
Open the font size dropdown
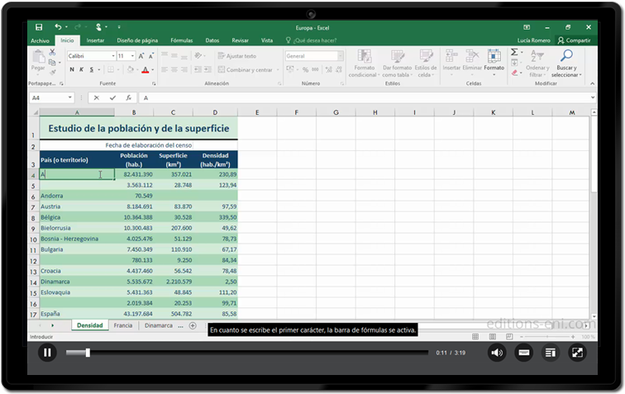click(x=132, y=56)
